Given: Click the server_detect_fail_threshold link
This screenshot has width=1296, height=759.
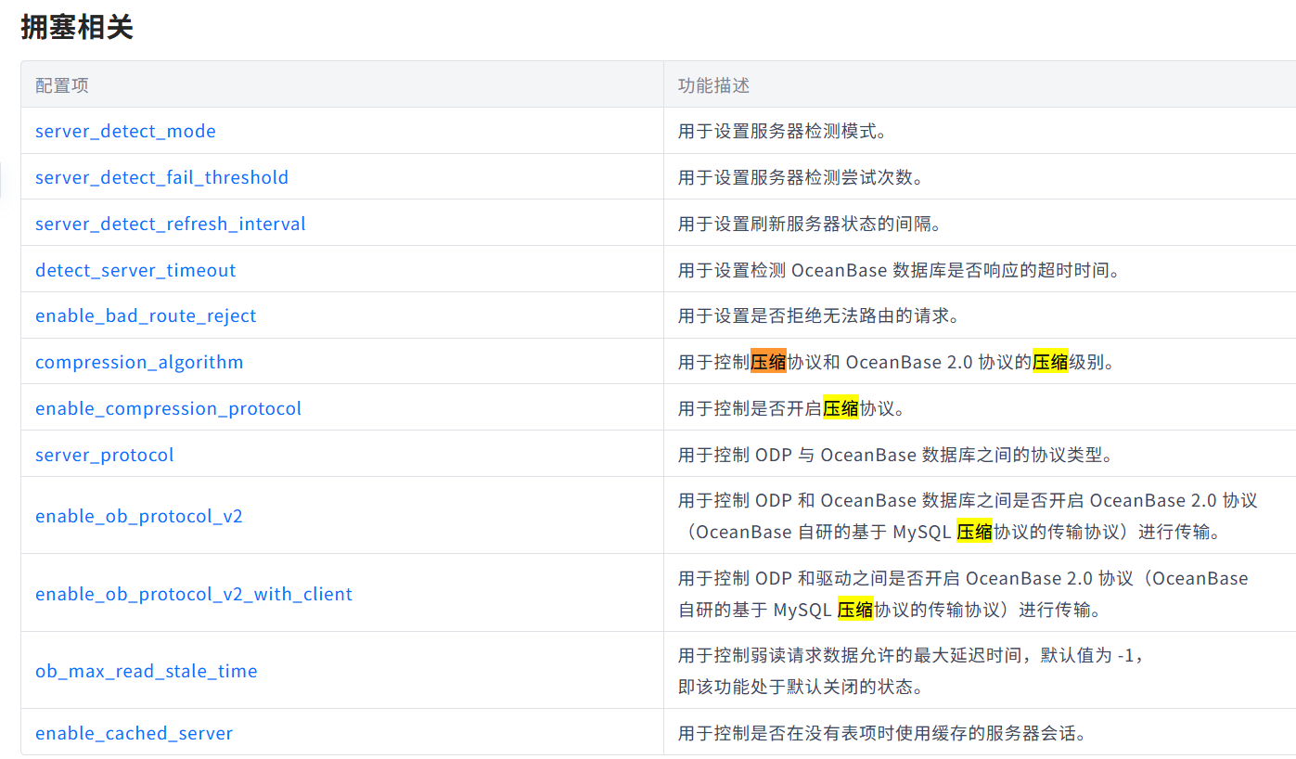Looking at the screenshot, I should pyautogui.click(x=161, y=177).
